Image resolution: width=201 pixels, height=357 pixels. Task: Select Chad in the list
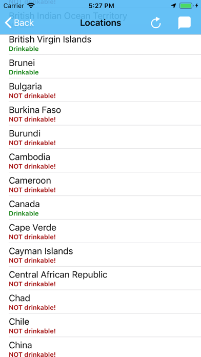coord(100,302)
